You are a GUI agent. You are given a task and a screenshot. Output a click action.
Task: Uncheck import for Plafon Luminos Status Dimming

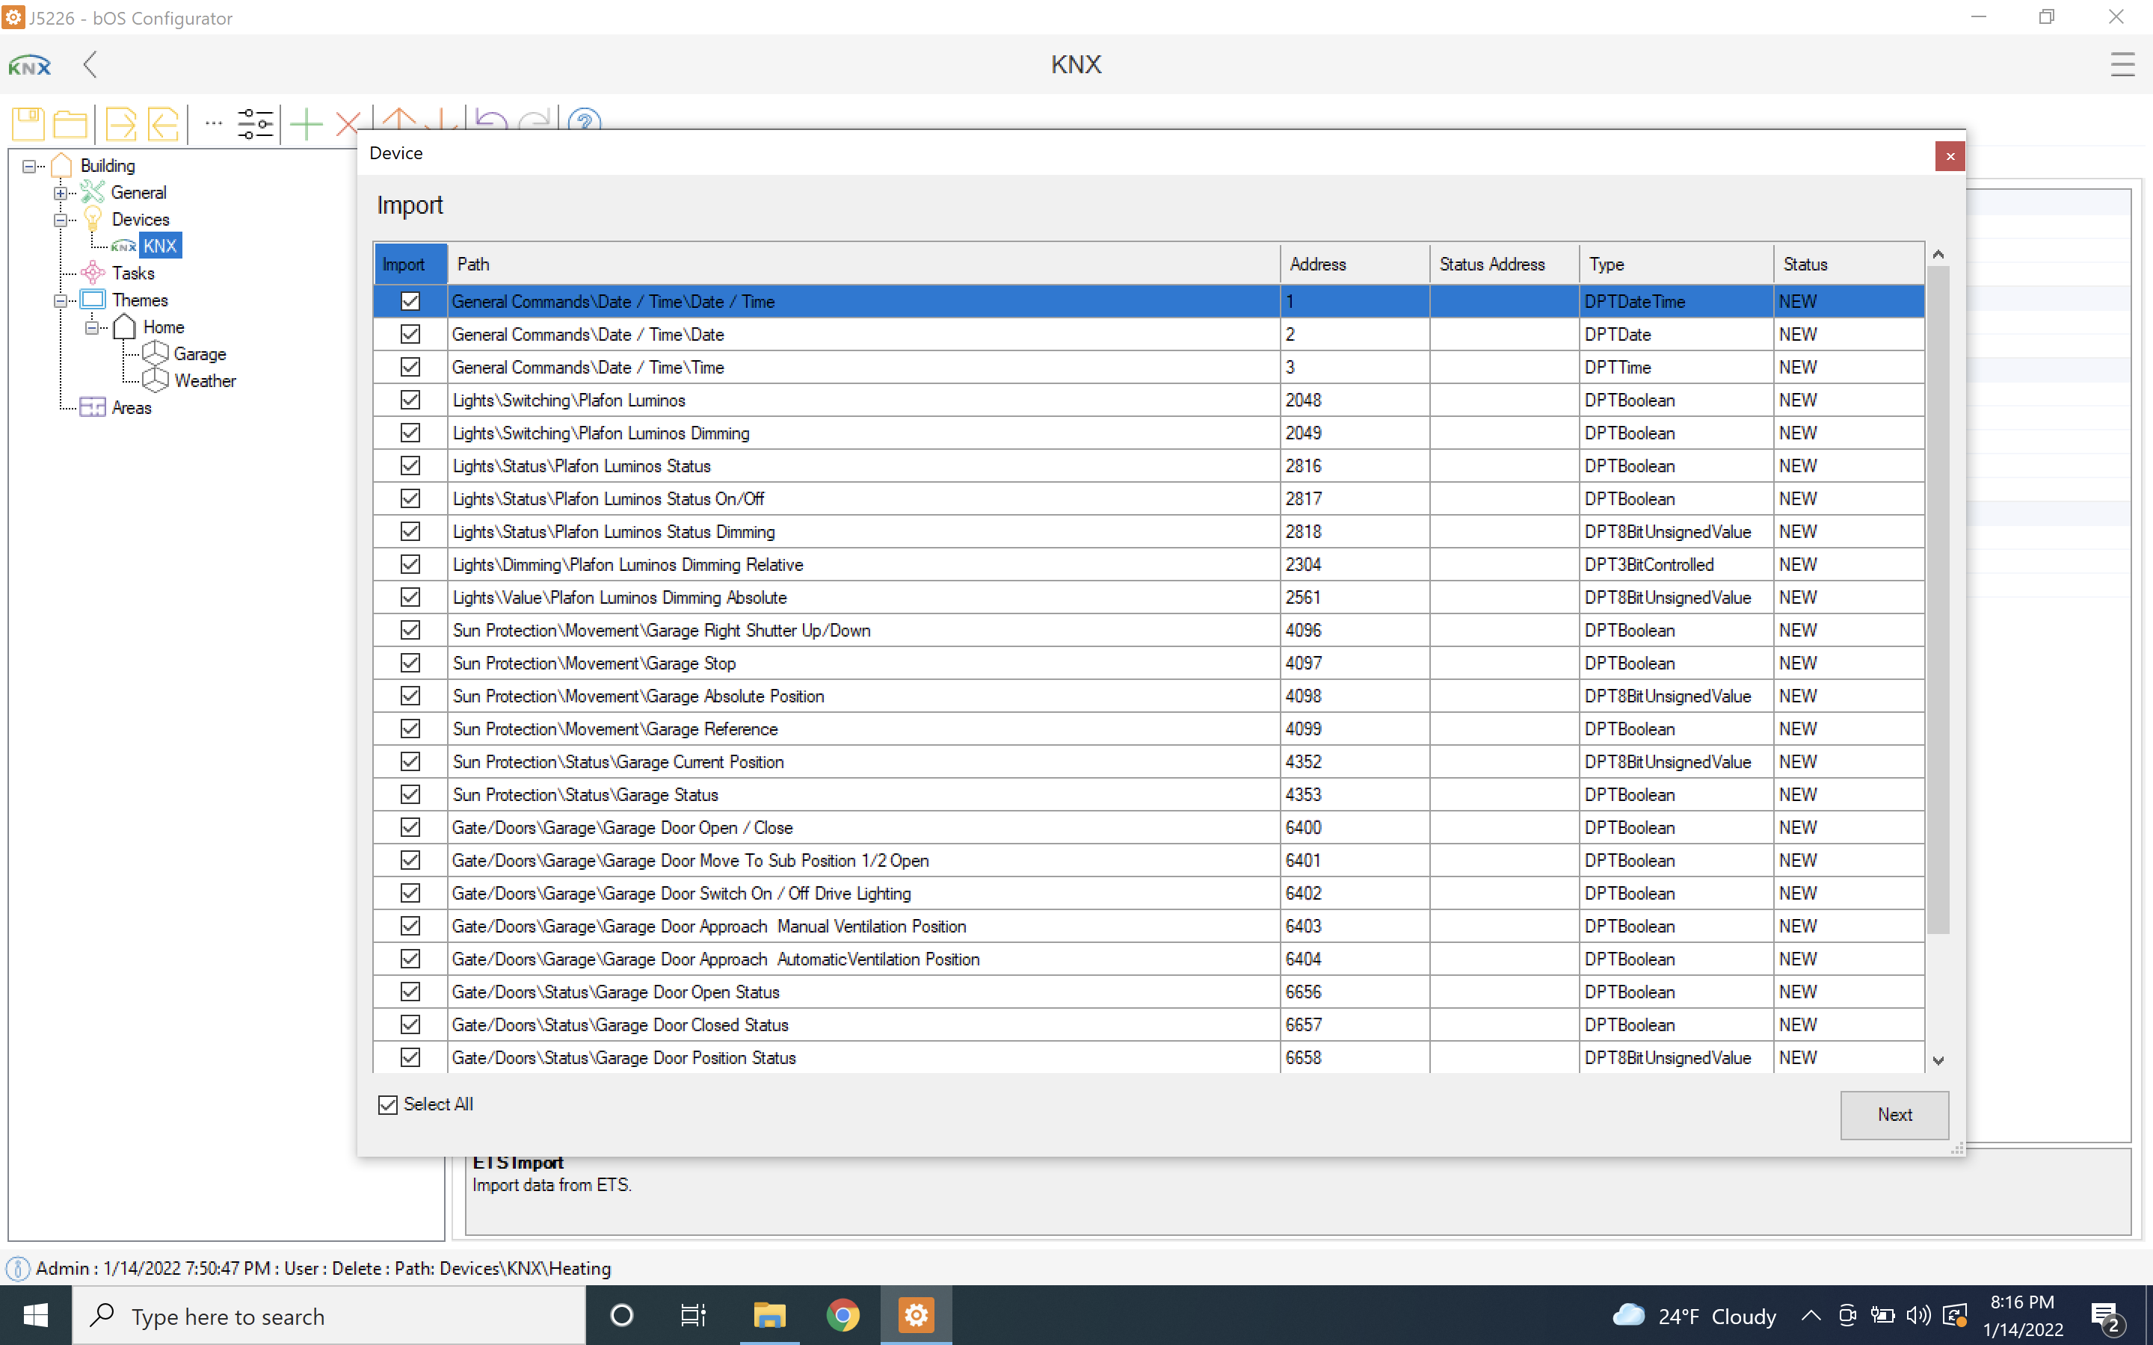tap(410, 531)
